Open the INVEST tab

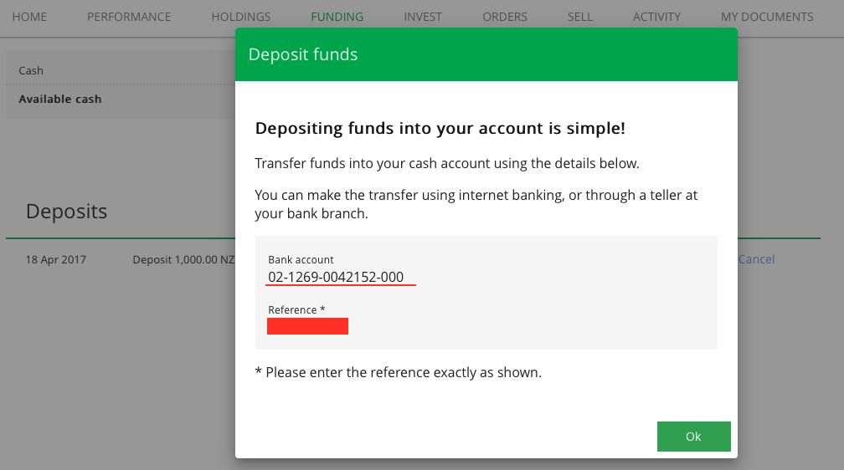pyautogui.click(x=423, y=17)
